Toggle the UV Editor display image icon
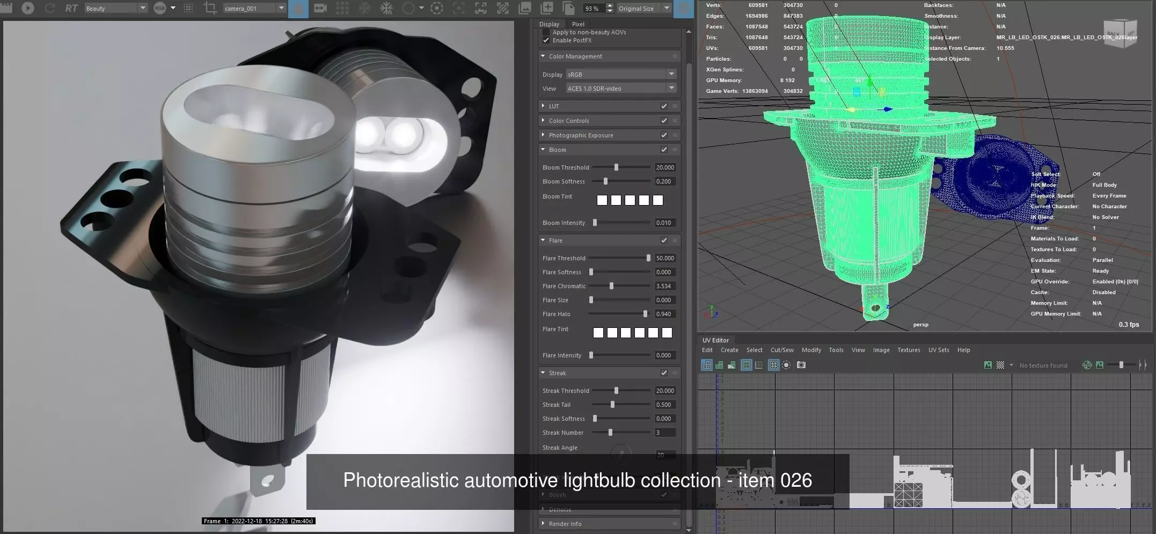The image size is (1156, 534). click(988, 365)
